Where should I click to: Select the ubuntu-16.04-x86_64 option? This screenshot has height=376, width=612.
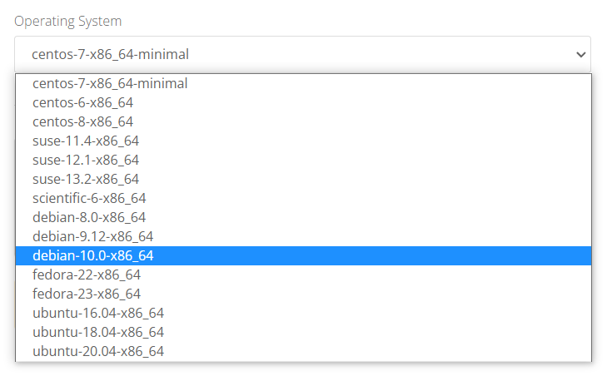[98, 313]
